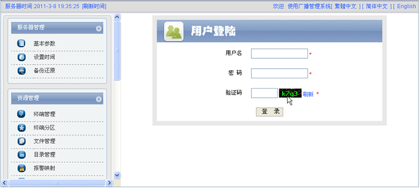Click the 设置时间 clock icon

[x=21, y=57]
